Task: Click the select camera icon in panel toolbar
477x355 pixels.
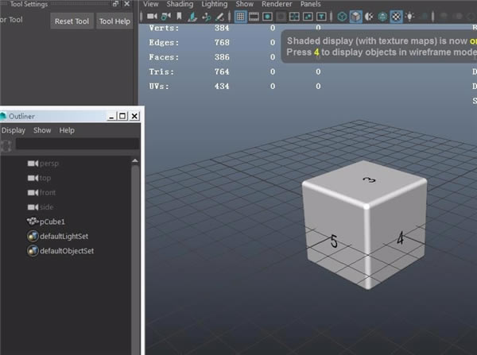Action: (x=151, y=17)
